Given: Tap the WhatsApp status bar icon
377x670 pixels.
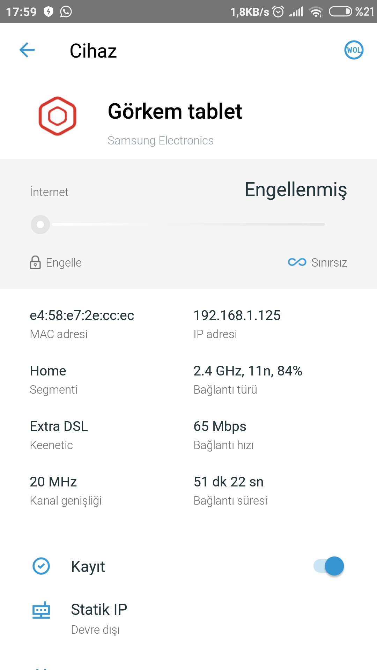Looking at the screenshot, I should pos(66,12).
